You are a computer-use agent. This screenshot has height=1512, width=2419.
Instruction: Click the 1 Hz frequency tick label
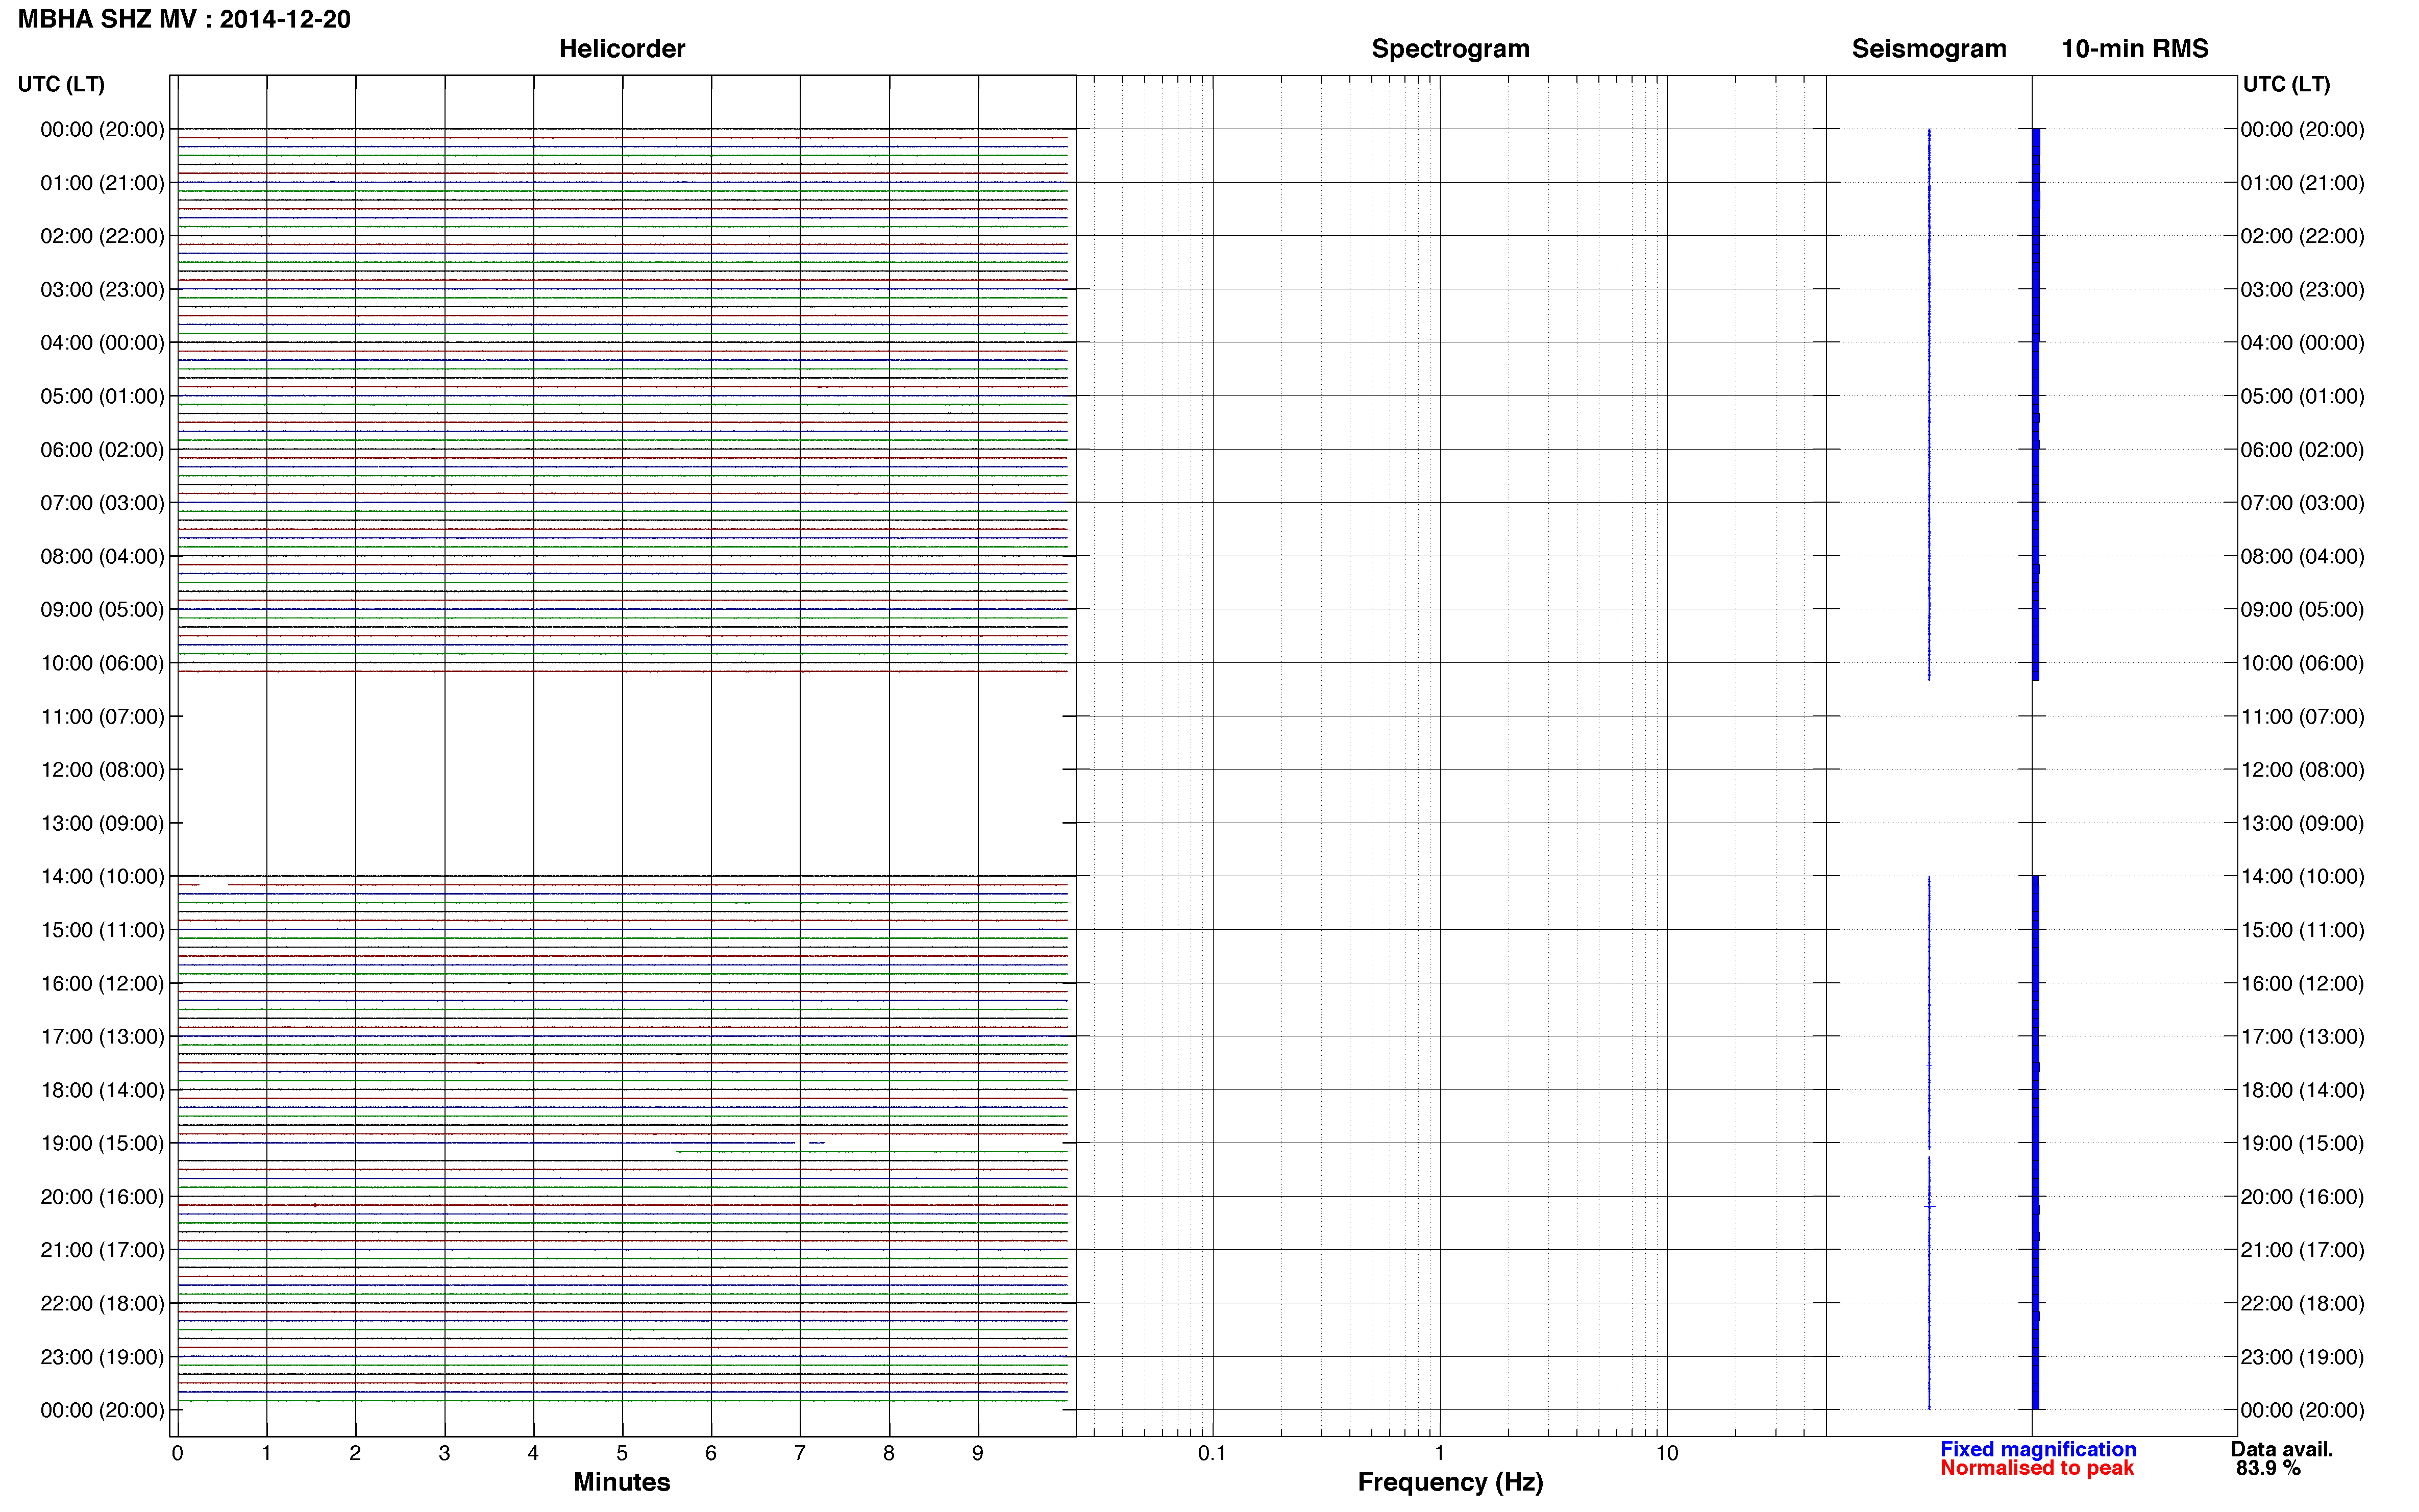[x=1439, y=1453]
